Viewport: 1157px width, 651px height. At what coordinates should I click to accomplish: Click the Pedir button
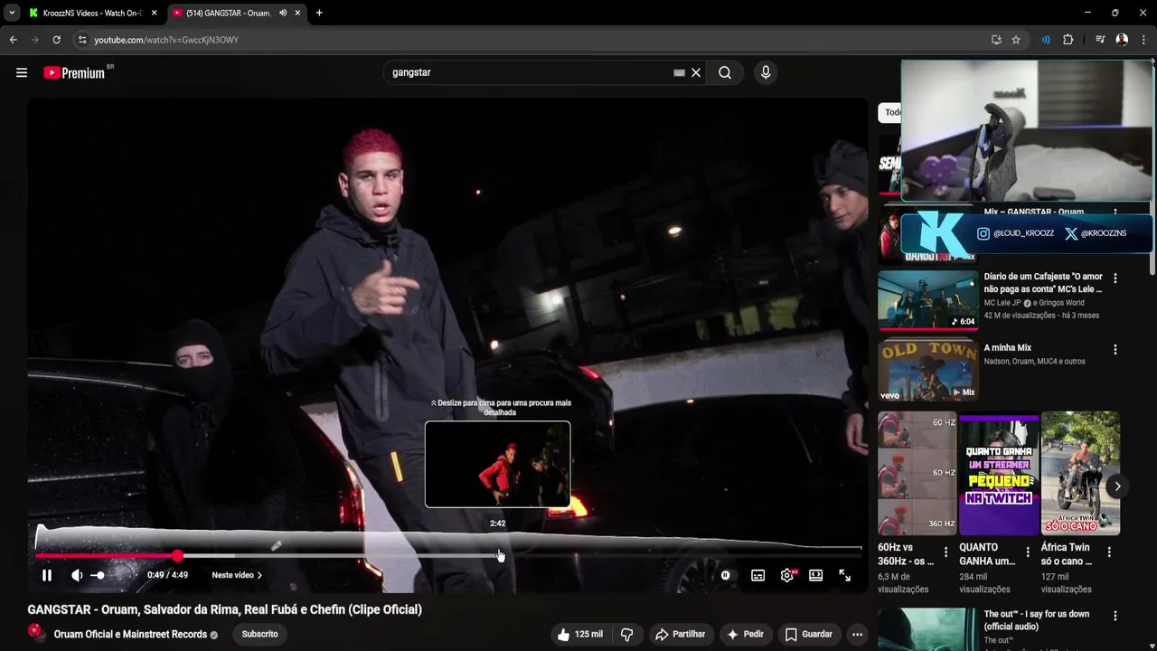pyautogui.click(x=746, y=634)
